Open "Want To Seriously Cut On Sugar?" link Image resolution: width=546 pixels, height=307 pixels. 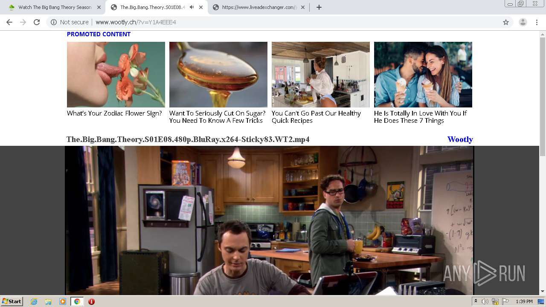[217, 117]
